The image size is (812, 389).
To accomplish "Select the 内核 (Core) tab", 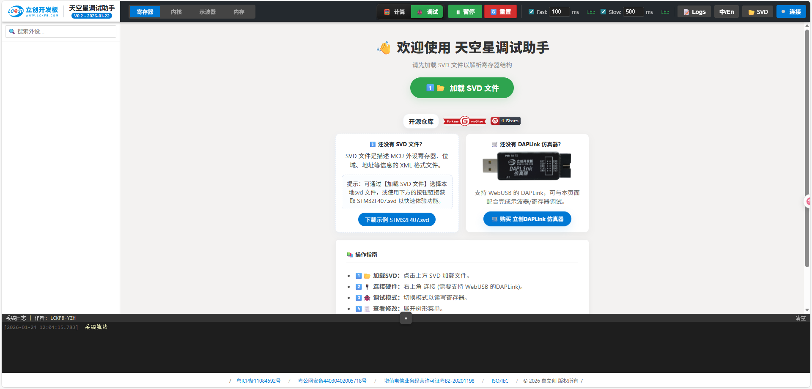I will (176, 12).
